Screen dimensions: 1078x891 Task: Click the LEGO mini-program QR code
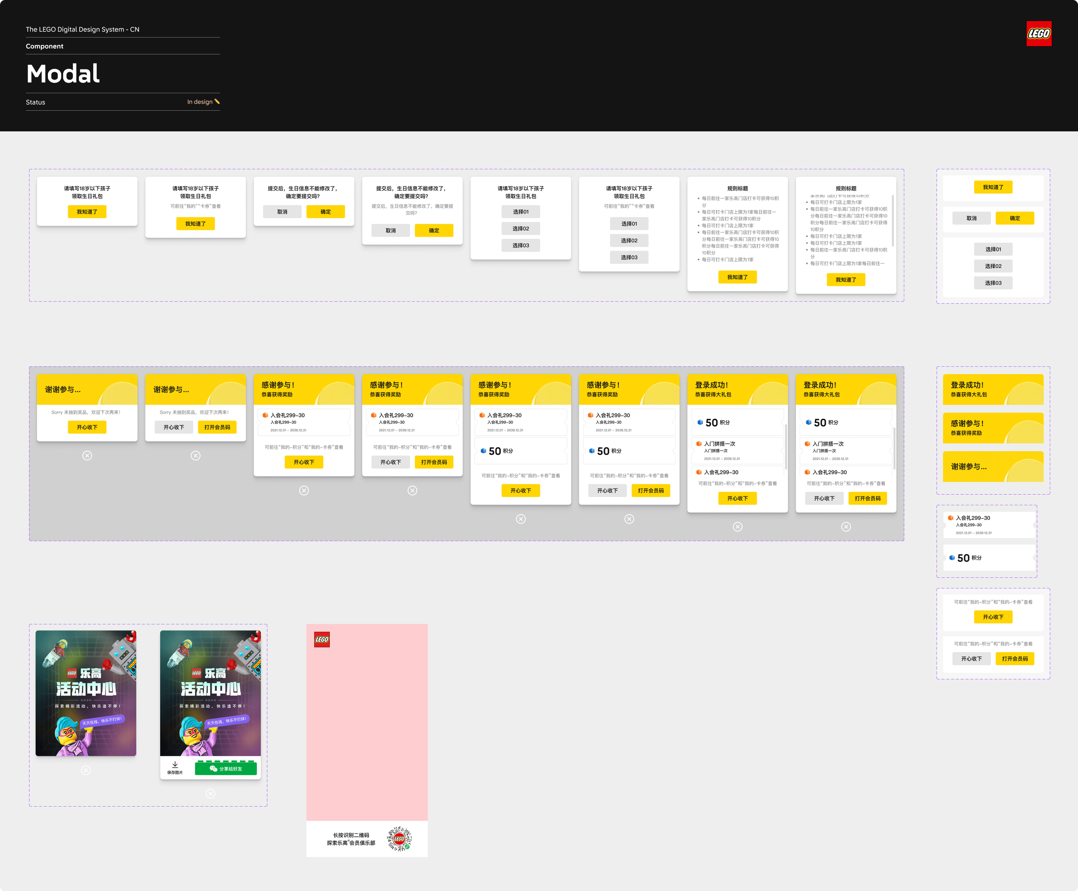click(399, 839)
